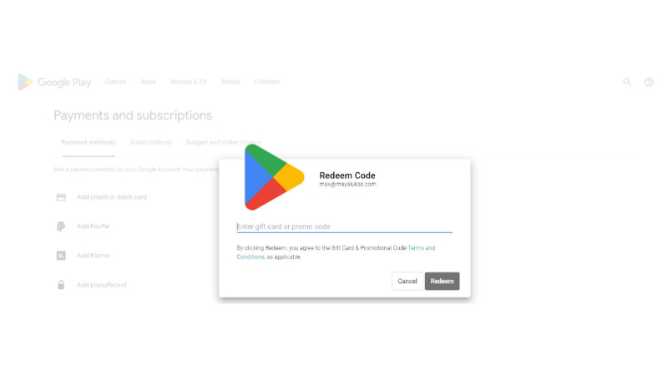The width and height of the screenshot is (668, 376).
Task: Select the Payment methods tab
Action: click(89, 142)
